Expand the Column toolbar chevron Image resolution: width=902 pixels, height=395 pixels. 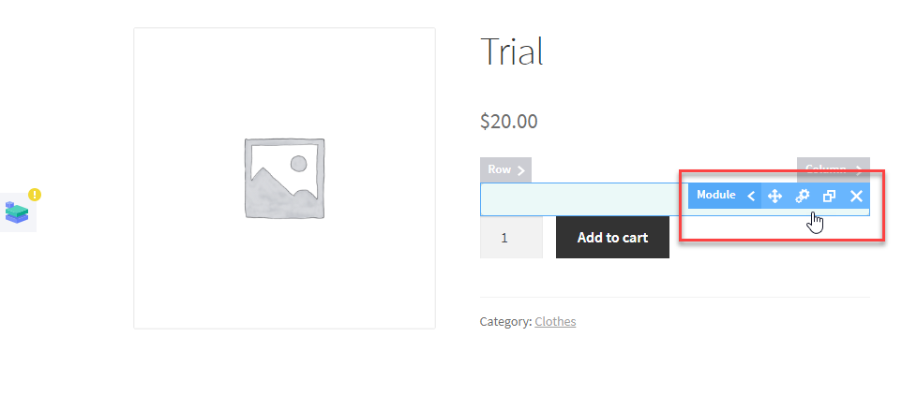click(859, 170)
